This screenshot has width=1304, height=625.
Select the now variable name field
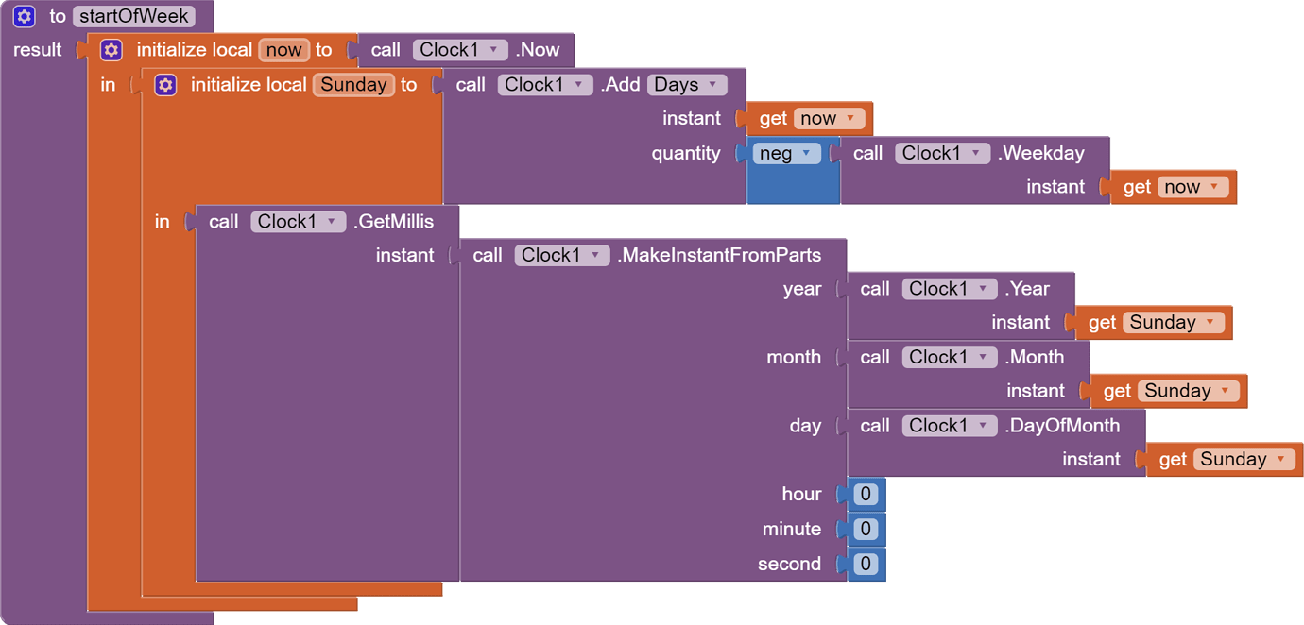click(283, 49)
